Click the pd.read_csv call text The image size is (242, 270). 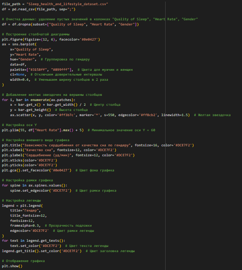[44, 9]
